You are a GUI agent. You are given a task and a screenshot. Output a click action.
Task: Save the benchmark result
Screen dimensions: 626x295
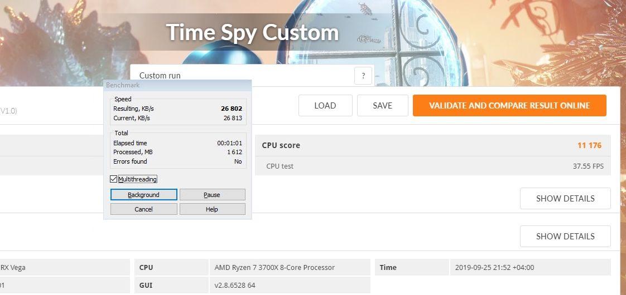382,106
